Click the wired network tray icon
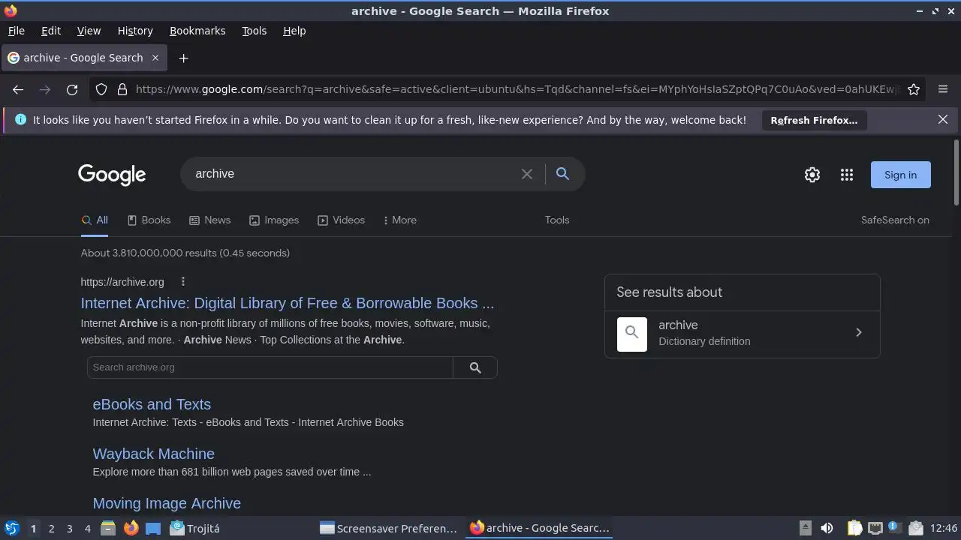 [875, 528]
